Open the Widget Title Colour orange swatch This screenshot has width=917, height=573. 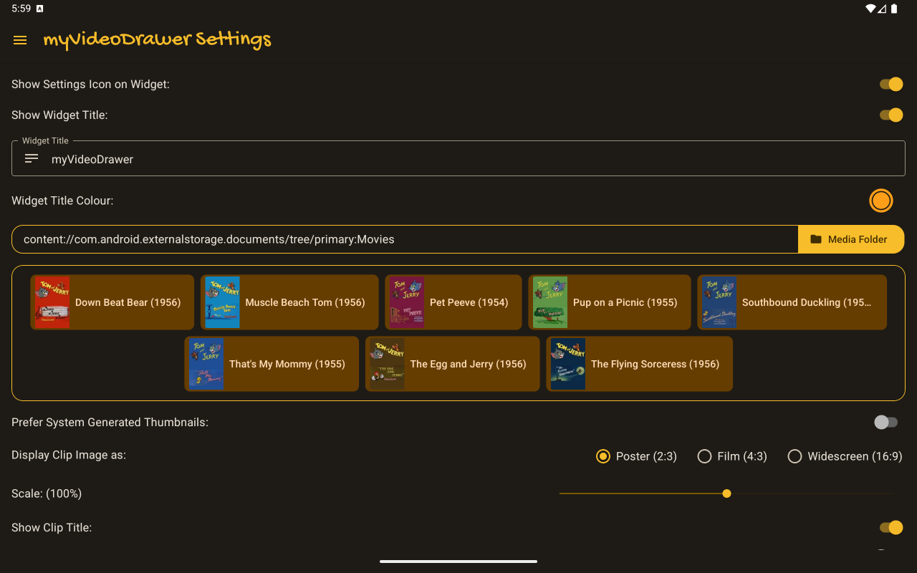point(880,201)
